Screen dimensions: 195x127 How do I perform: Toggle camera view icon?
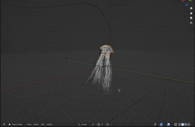(191, 18)
